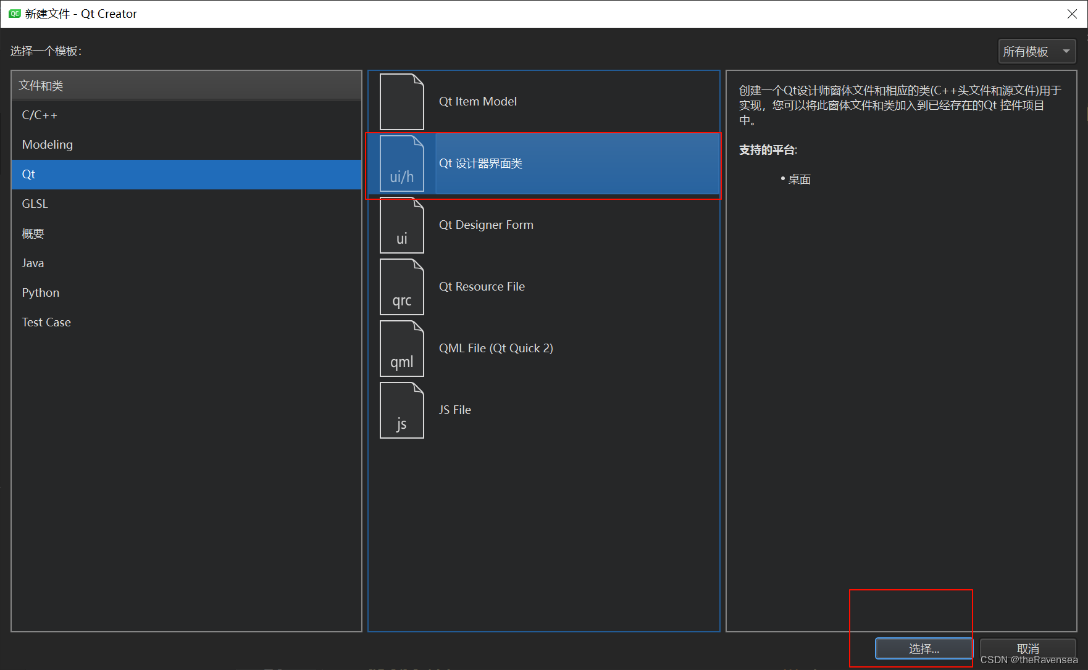Click the qrc resource file icon
The height and width of the screenshot is (670, 1088).
tap(402, 287)
